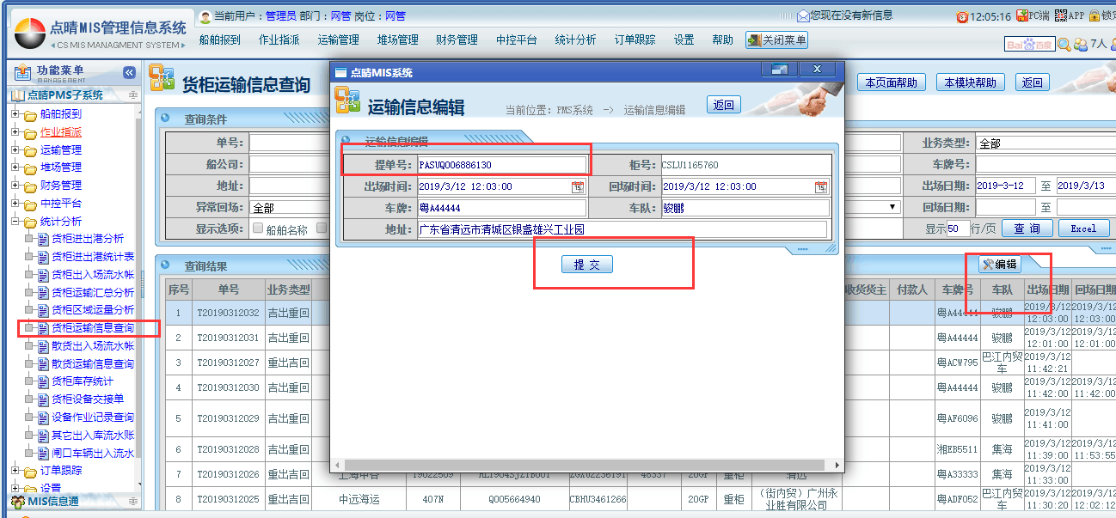Click the dialog's horizontal scrollbar

[585, 465]
